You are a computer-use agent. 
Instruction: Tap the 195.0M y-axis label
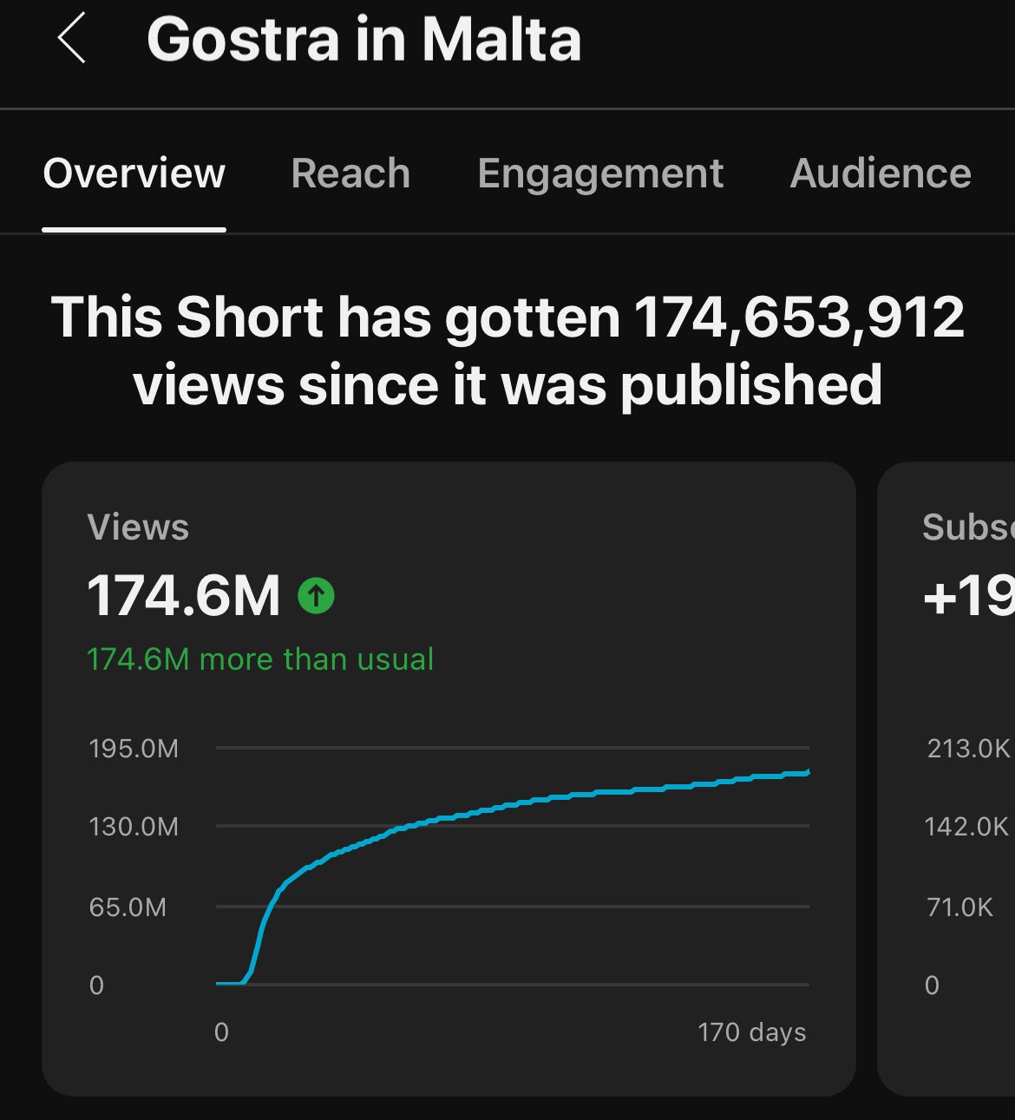point(134,749)
